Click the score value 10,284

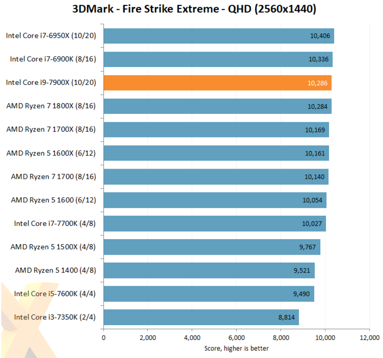point(317,107)
